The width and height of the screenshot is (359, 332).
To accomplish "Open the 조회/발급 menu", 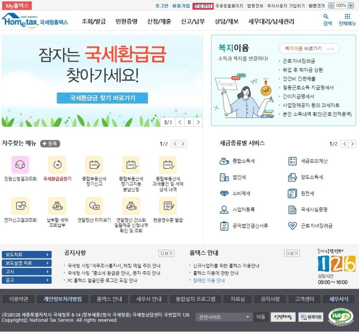I will [x=94, y=22].
